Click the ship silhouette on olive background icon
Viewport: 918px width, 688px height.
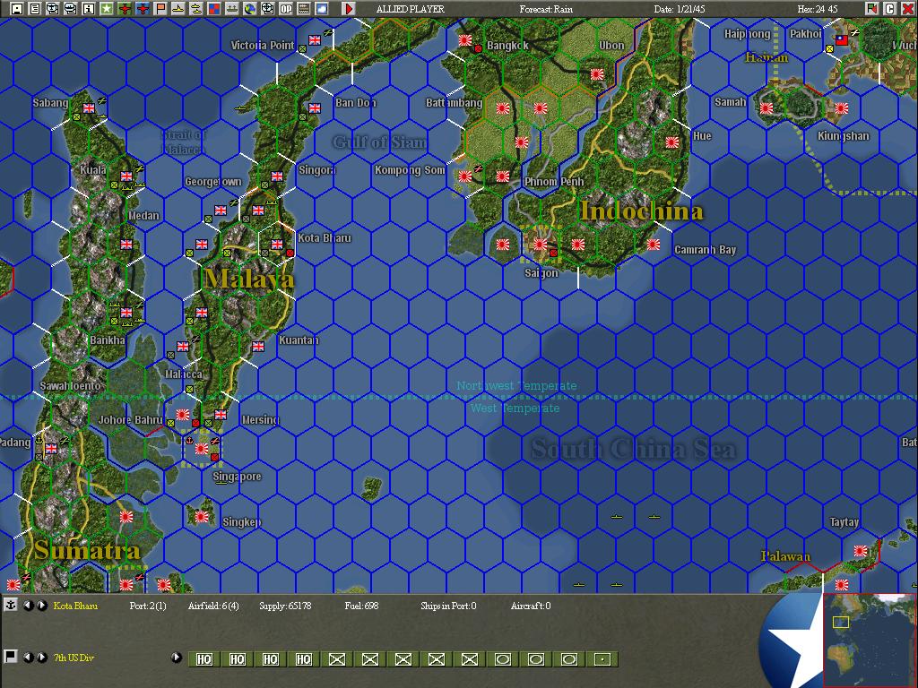click(x=232, y=8)
